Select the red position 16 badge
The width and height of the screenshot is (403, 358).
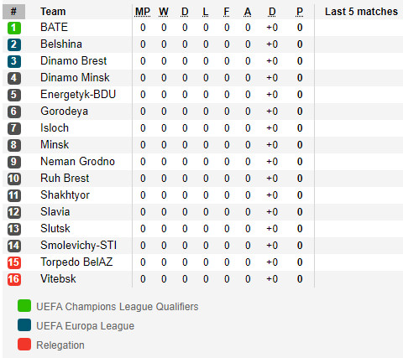click(14, 279)
